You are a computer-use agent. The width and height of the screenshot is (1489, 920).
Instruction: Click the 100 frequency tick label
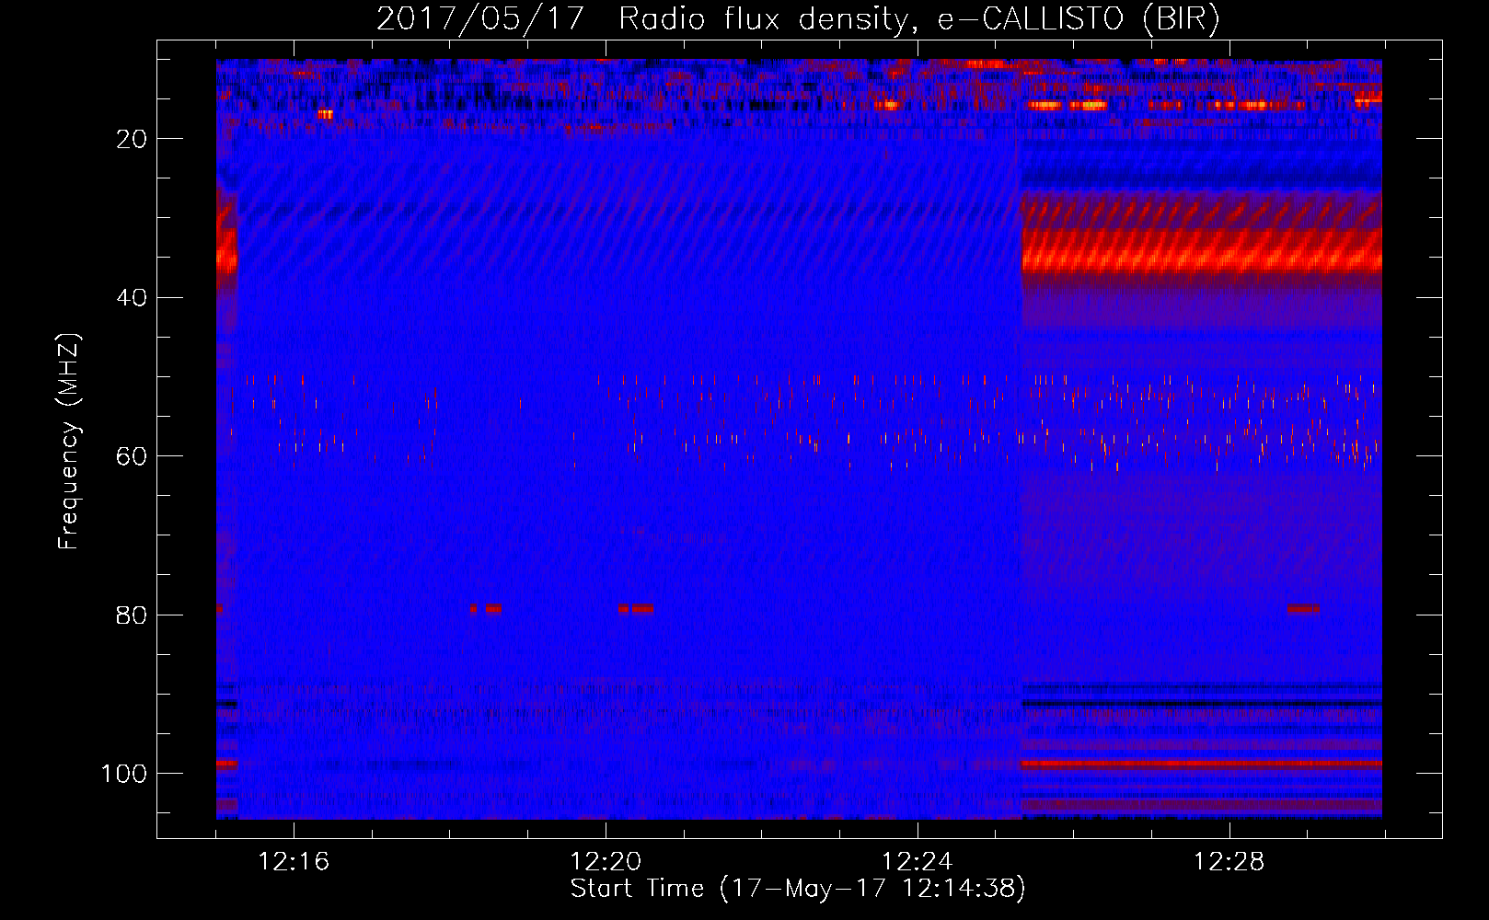124,774
